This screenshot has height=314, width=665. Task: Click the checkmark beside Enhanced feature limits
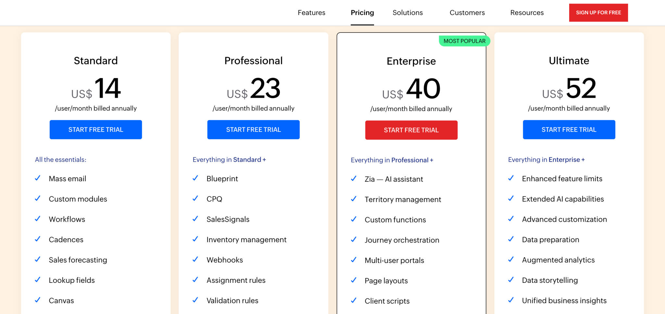[x=511, y=178]
